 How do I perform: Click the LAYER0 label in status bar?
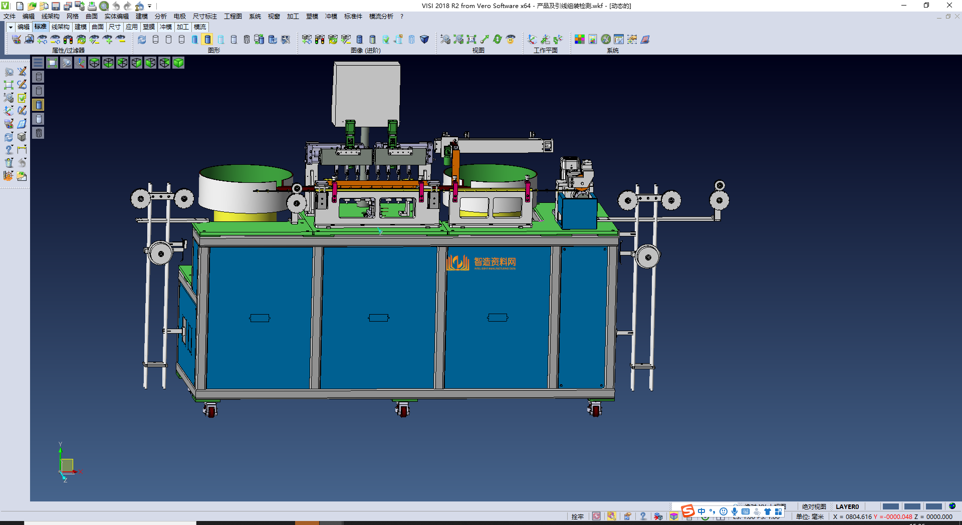pos(847,506)
